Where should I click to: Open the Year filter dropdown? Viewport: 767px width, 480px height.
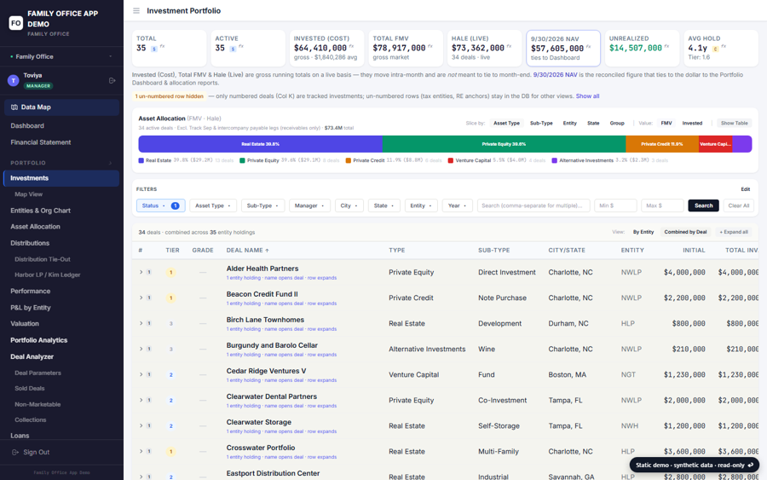coord(458,205)
